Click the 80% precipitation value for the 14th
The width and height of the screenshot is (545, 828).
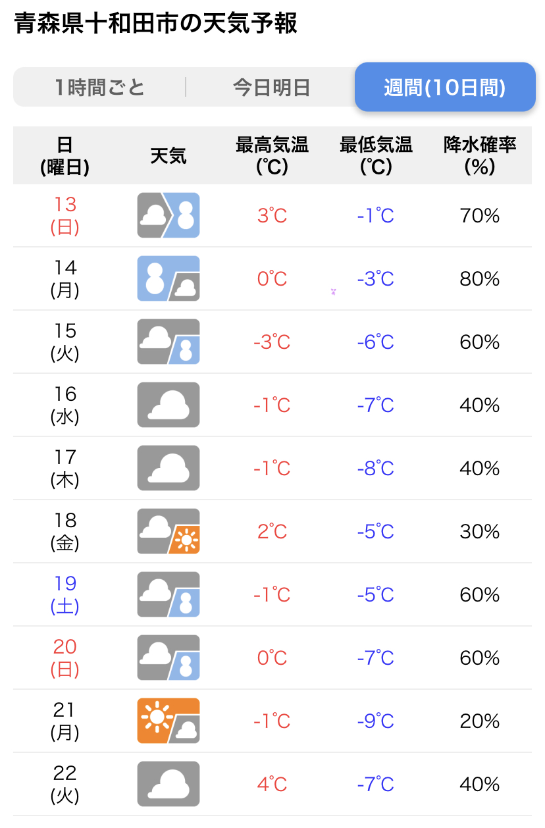point(480,278)
